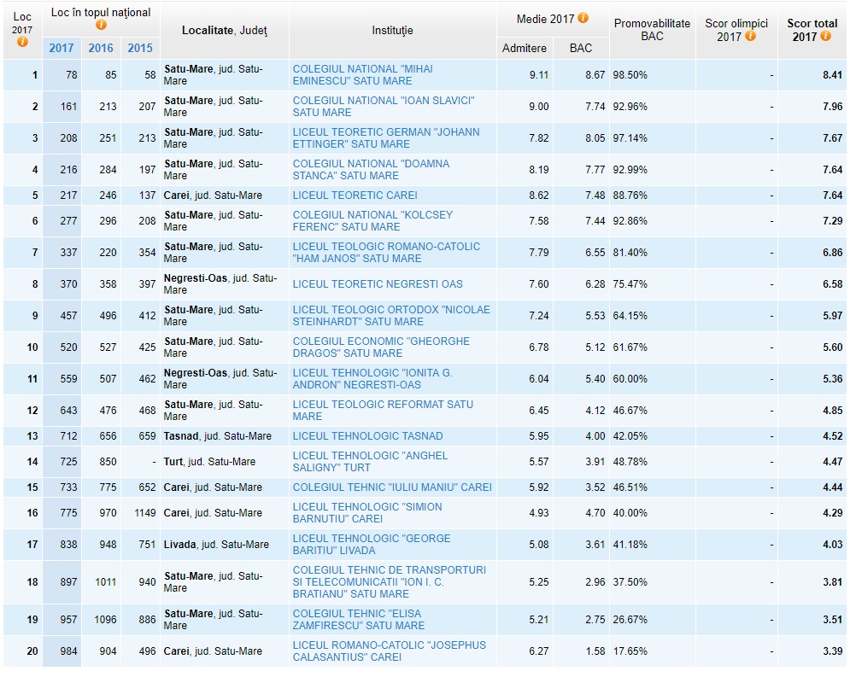The width and height of the screenshot is (856, 677).
Task: Open Colegiul National "Mihai Eminescu" Satu Mare link
Action: click(362, 74)
